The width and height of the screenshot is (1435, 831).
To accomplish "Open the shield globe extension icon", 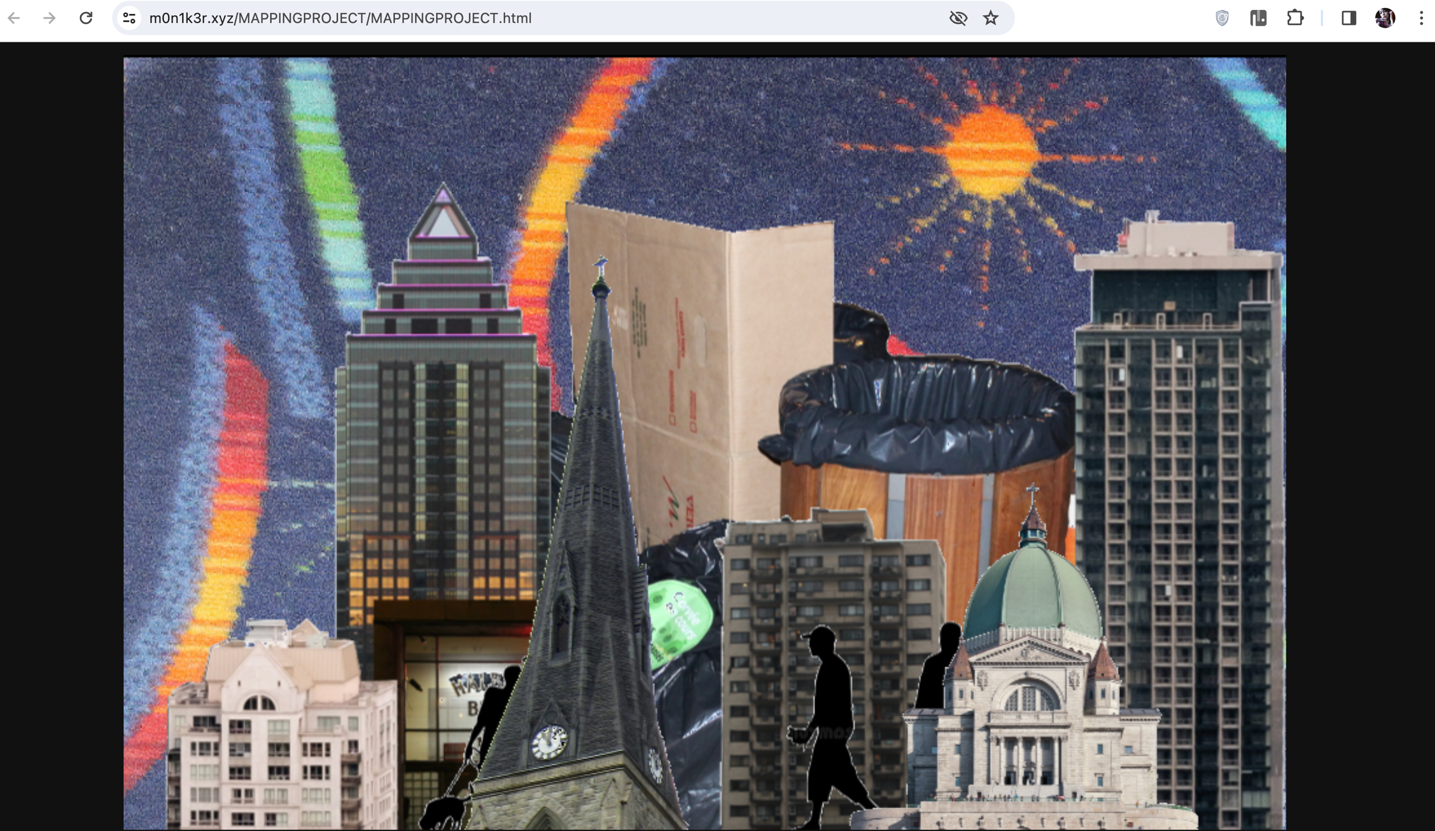I will click(x=1222, y=18).
